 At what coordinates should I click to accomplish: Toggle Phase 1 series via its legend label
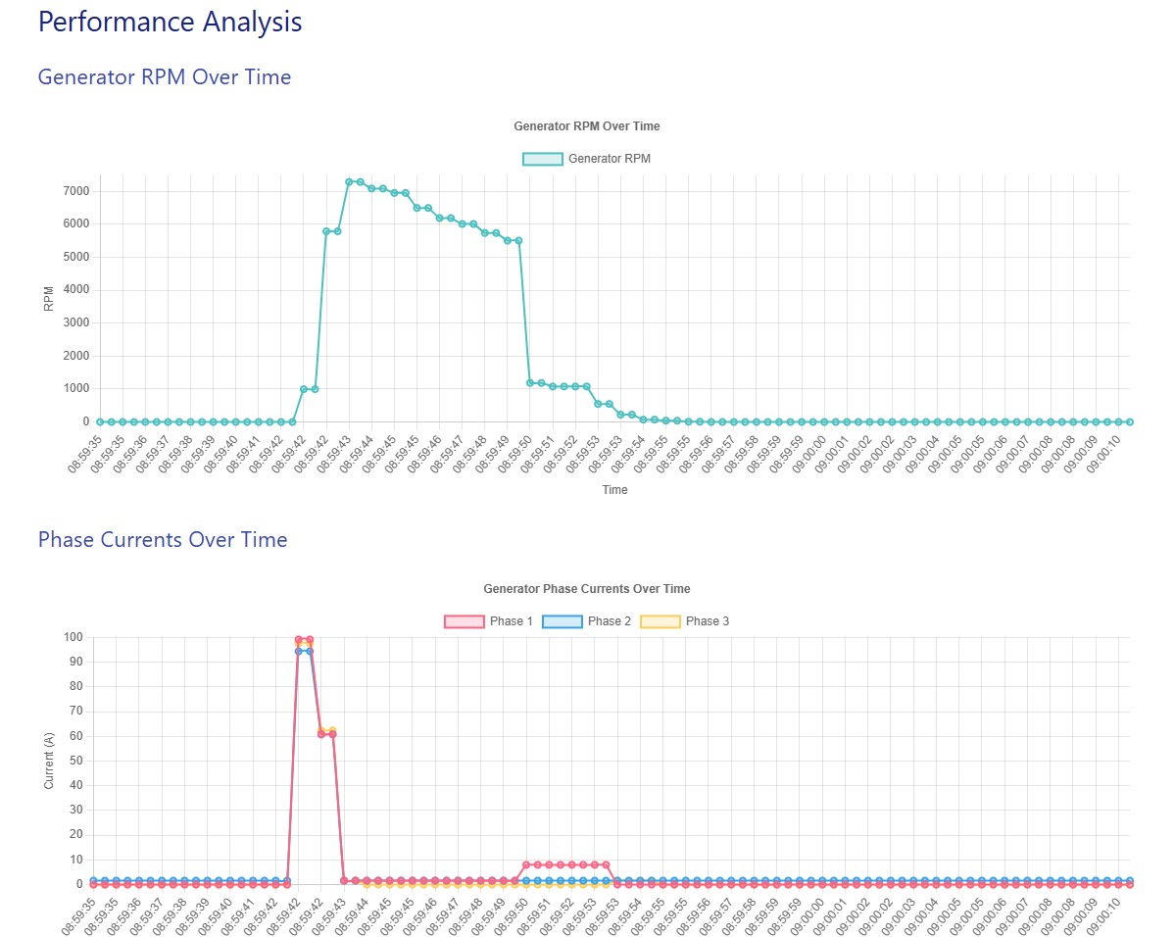click(x=512, y=621)
